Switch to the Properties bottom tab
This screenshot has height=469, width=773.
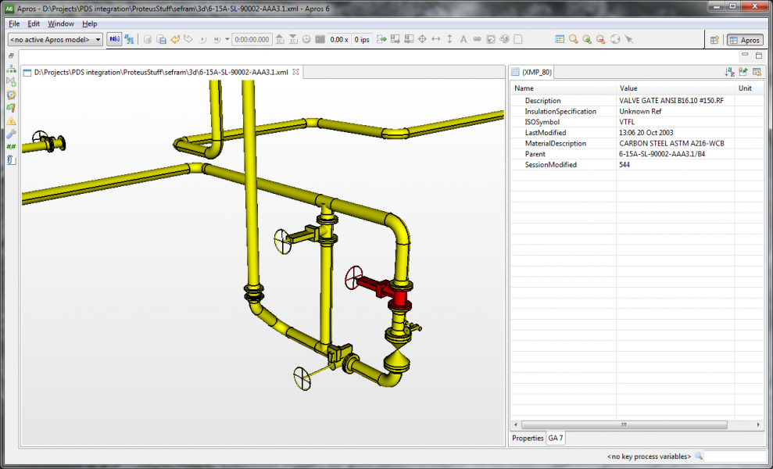528,438
